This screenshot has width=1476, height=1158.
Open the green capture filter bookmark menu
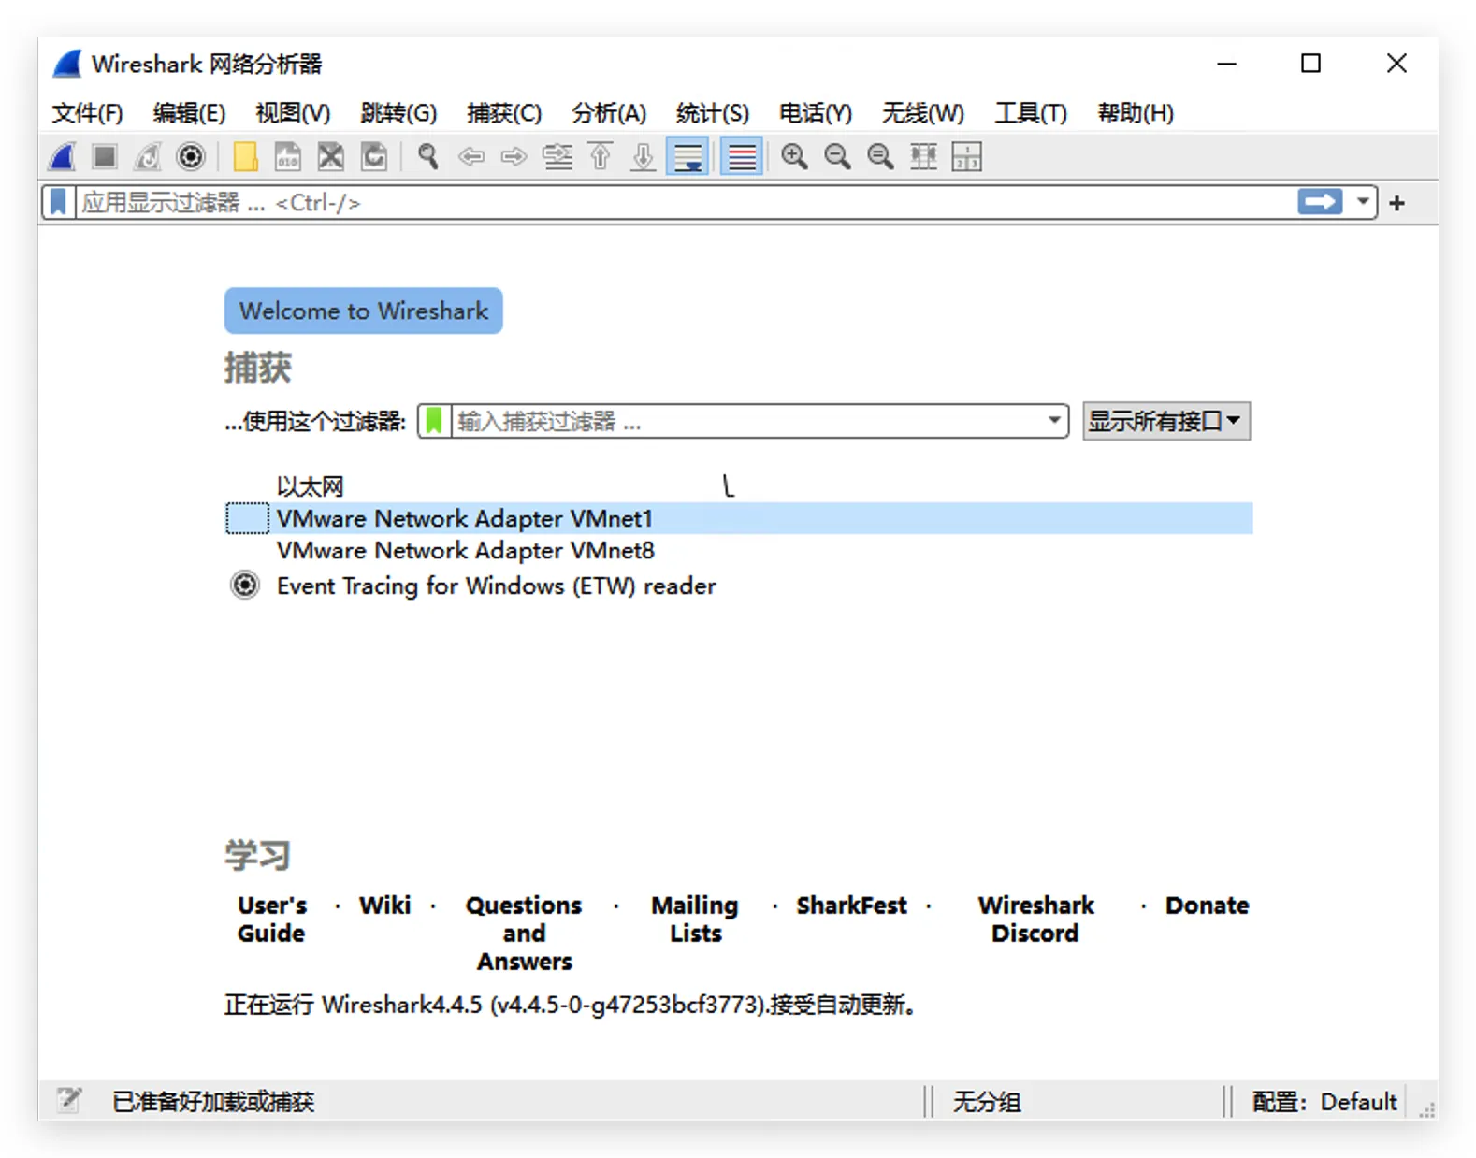click(x=434, y=421)
